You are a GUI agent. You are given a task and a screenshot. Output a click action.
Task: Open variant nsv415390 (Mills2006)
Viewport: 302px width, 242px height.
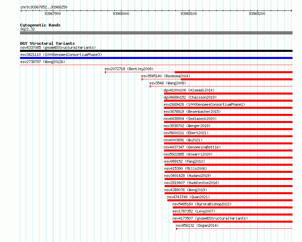tap(186, 168)
